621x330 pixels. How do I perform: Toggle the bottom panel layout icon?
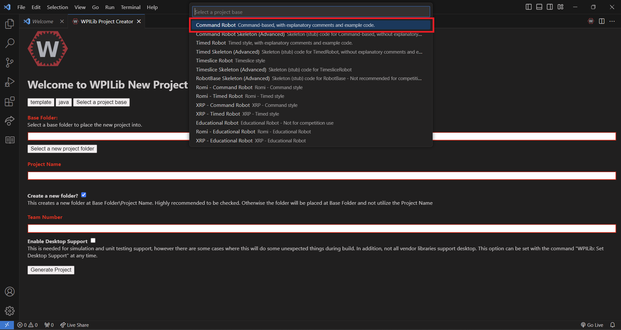pos(539,7)
